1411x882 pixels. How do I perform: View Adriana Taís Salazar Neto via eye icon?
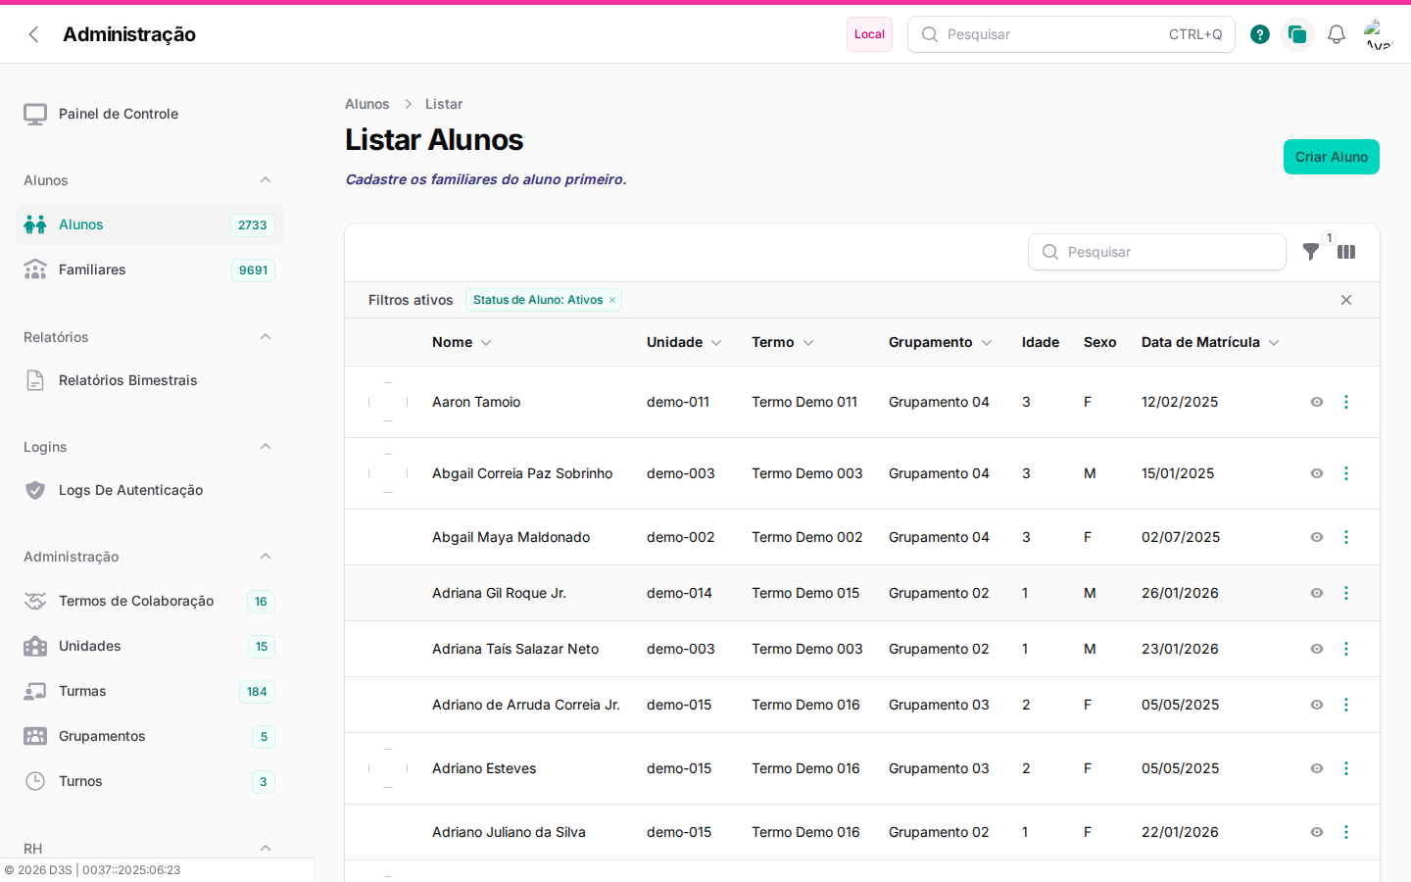[x=1317, y=649]
